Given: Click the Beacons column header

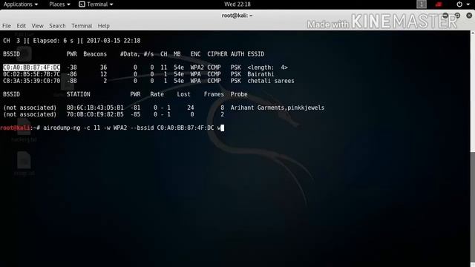Looking at the screenshot, I should [95, 54].
